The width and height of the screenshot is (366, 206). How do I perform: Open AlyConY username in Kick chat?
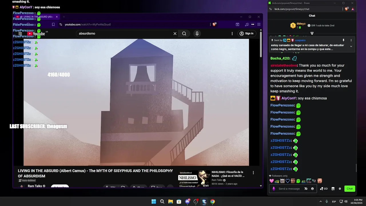tap(289, 98)
